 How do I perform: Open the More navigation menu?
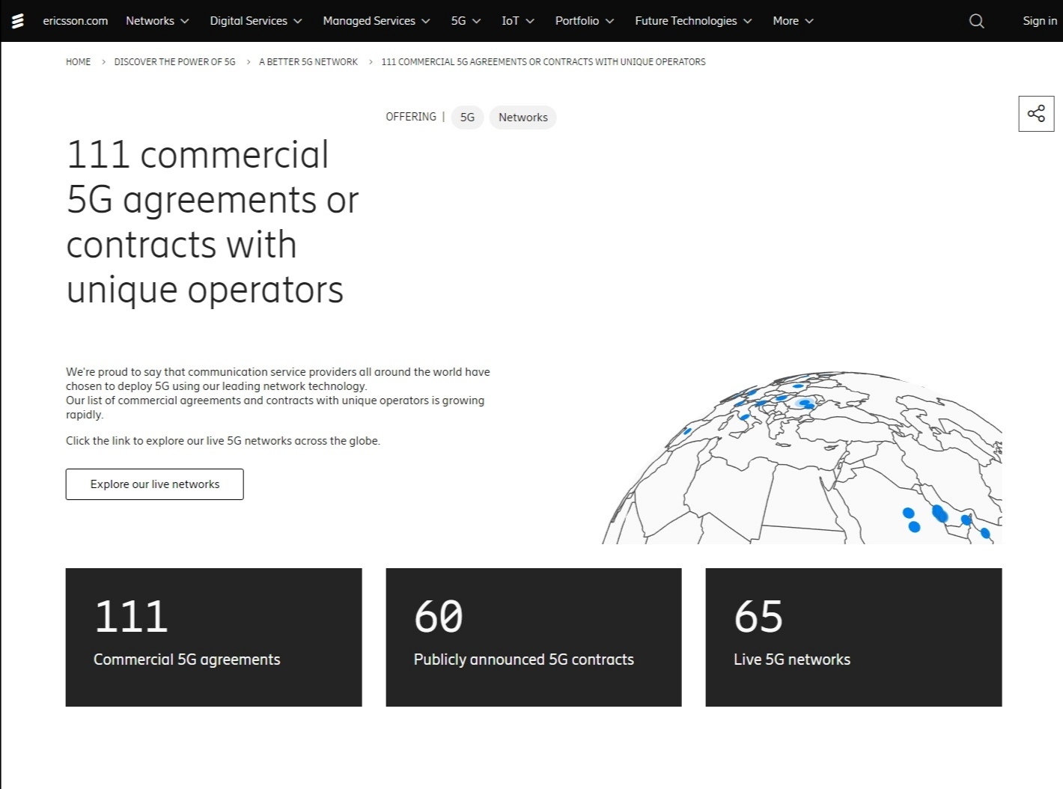[x=792, y=21]
